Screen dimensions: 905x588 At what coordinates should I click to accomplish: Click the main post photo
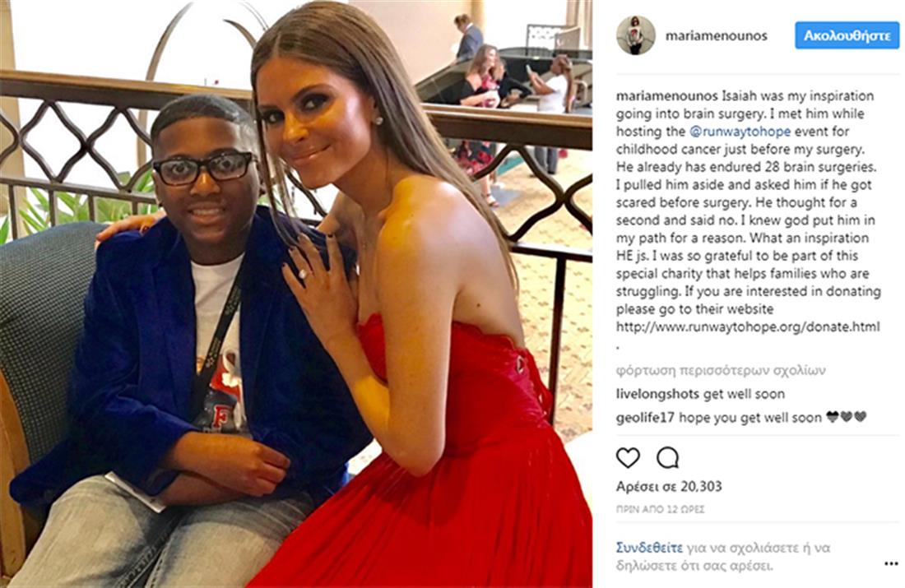click(296, 294)
